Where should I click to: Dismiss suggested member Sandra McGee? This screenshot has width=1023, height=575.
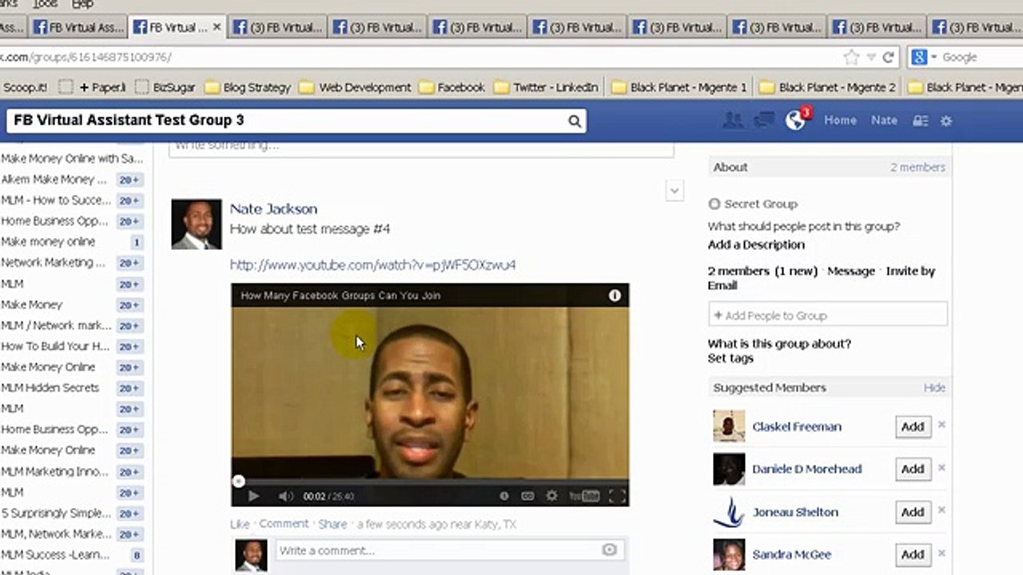941,553
